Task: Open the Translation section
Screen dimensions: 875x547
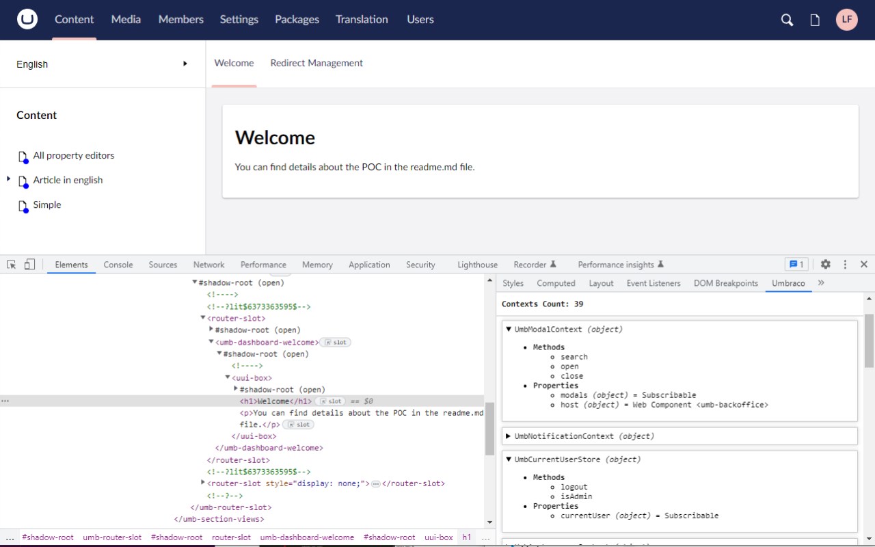Action: coord(362,19)
